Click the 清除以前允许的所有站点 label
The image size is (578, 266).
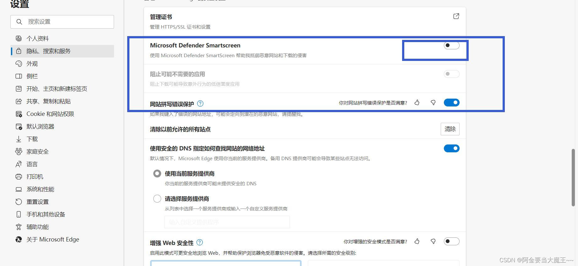click(180, 129)
